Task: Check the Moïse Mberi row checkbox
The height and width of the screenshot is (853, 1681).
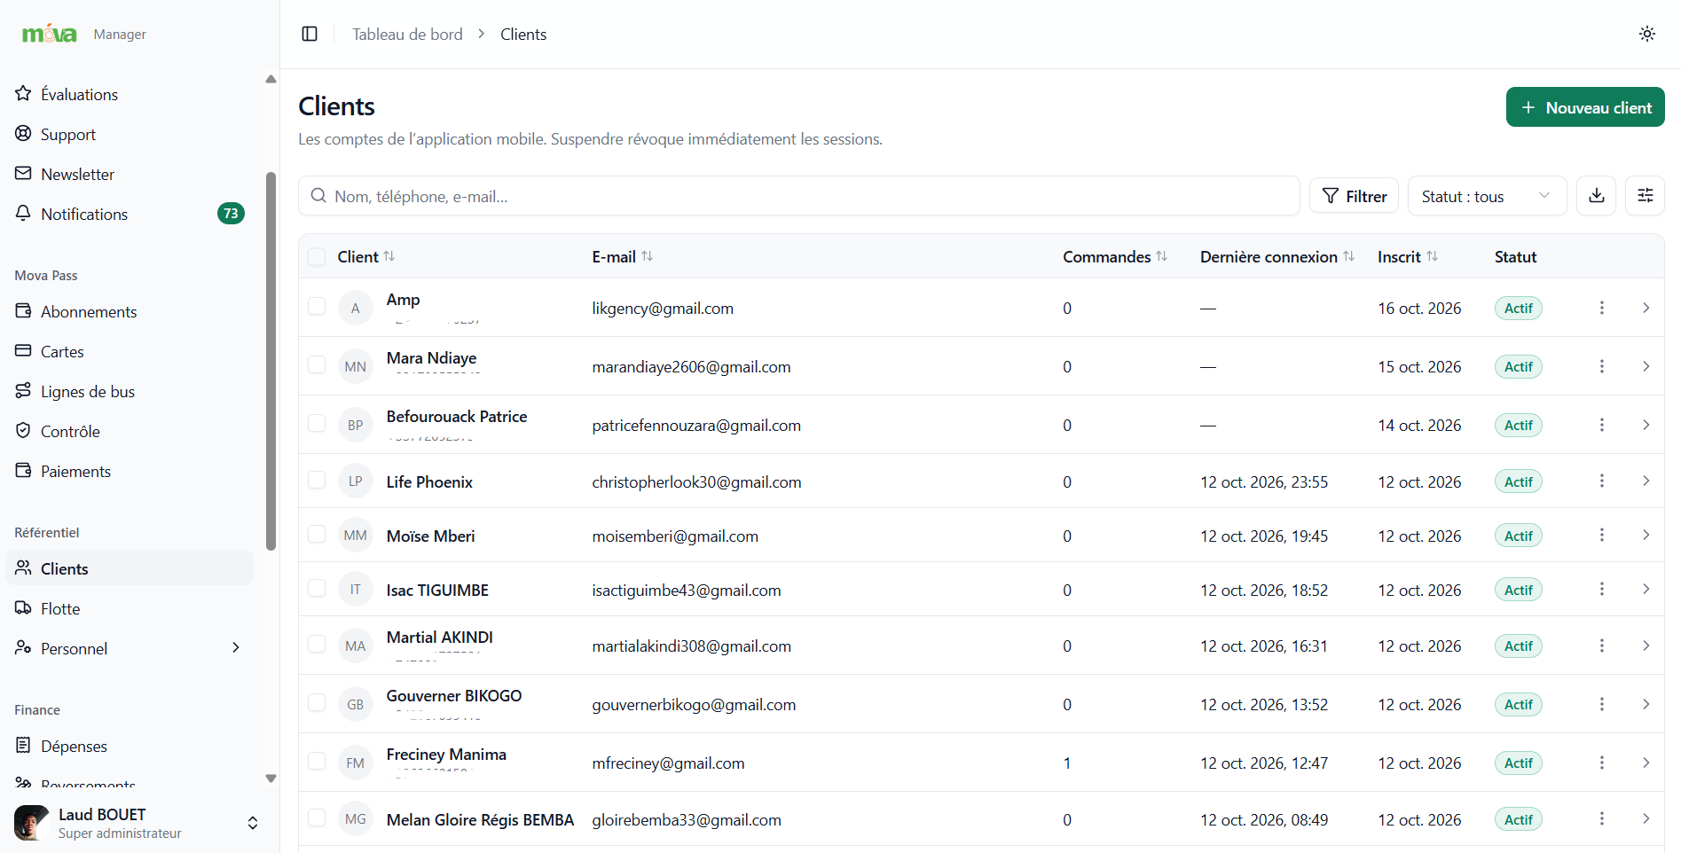Action: click(x=317, y=534)
